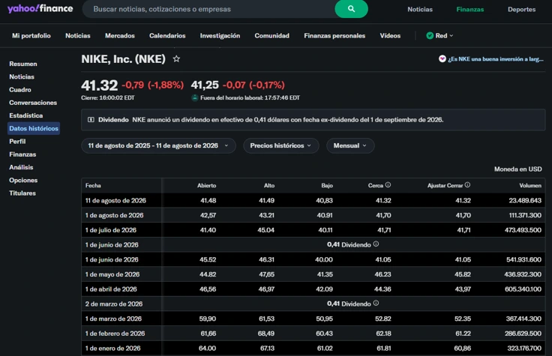552x356 pixels.
Task: Click the green search magnifier button
Action: (351, 9)
